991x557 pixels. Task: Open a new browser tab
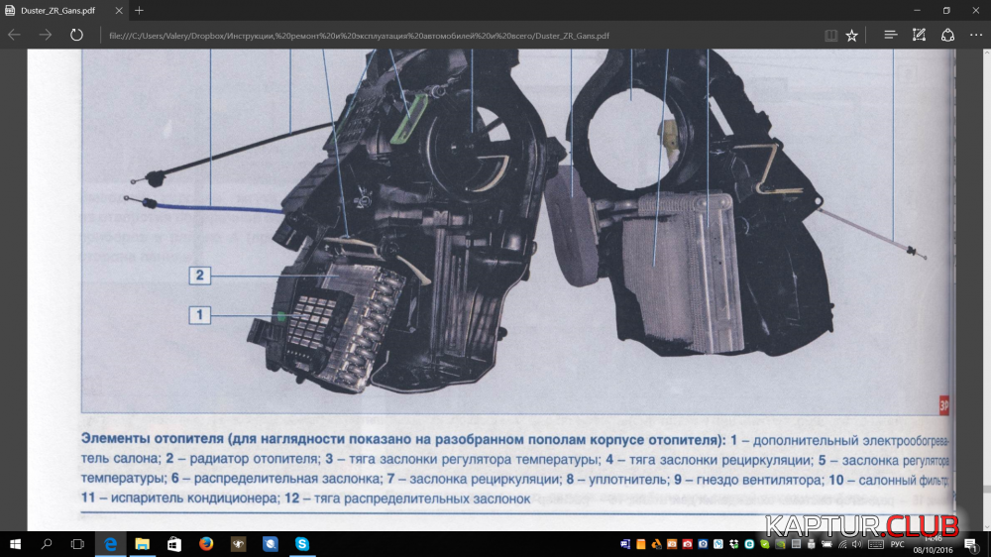139,10
